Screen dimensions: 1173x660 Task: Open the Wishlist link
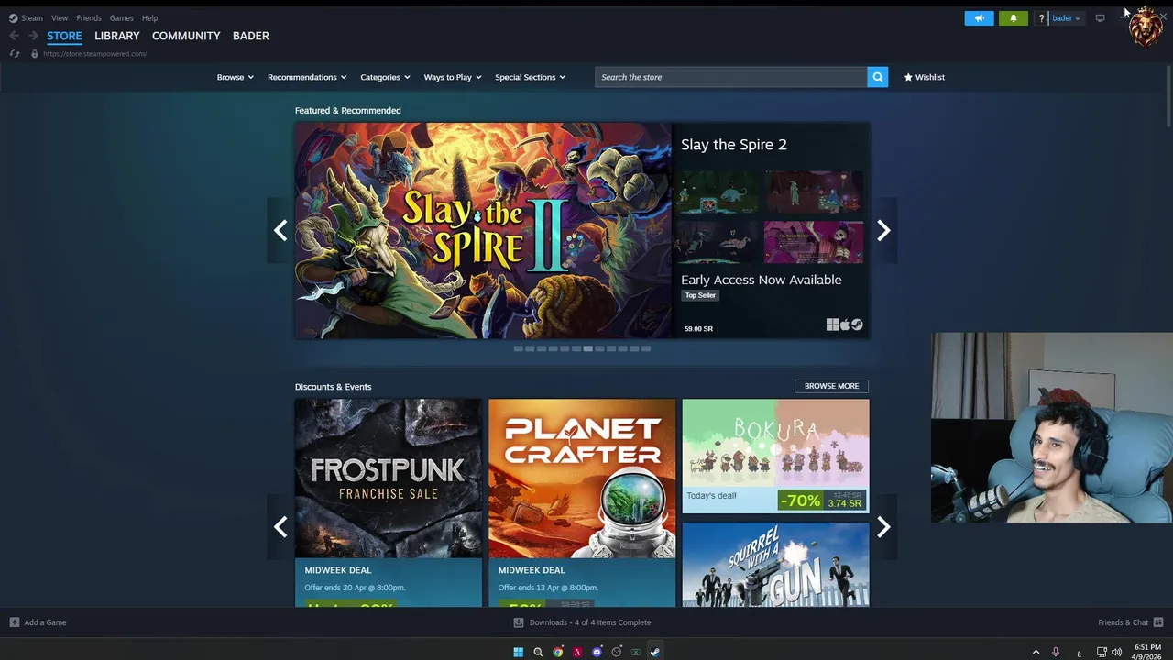click(x=924, y=77)
